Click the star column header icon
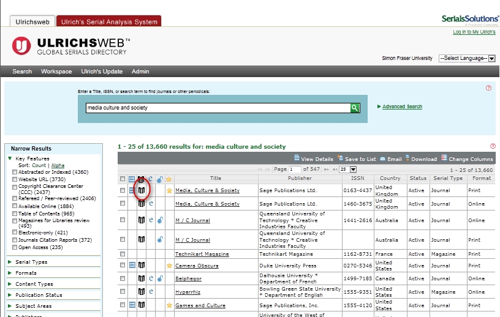The width and height of the screenshot is (500, 317). pos(169,179)
